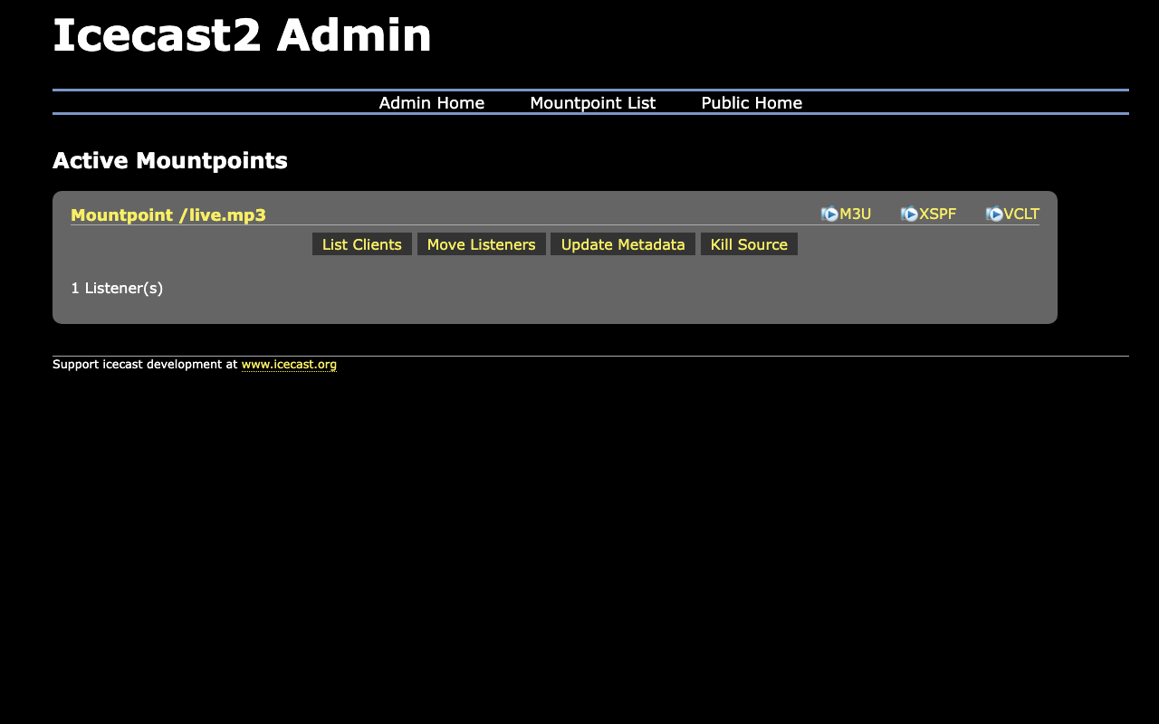Screen dimensions: 1159x724
Task: Navigate to Public Home
Action: coord(752,103)
